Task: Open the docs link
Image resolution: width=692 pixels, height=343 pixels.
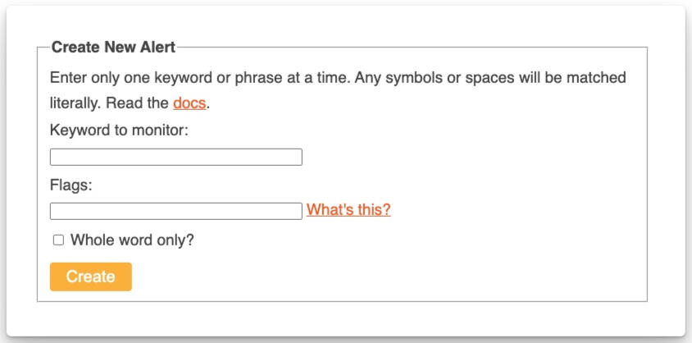Action: 189,103
